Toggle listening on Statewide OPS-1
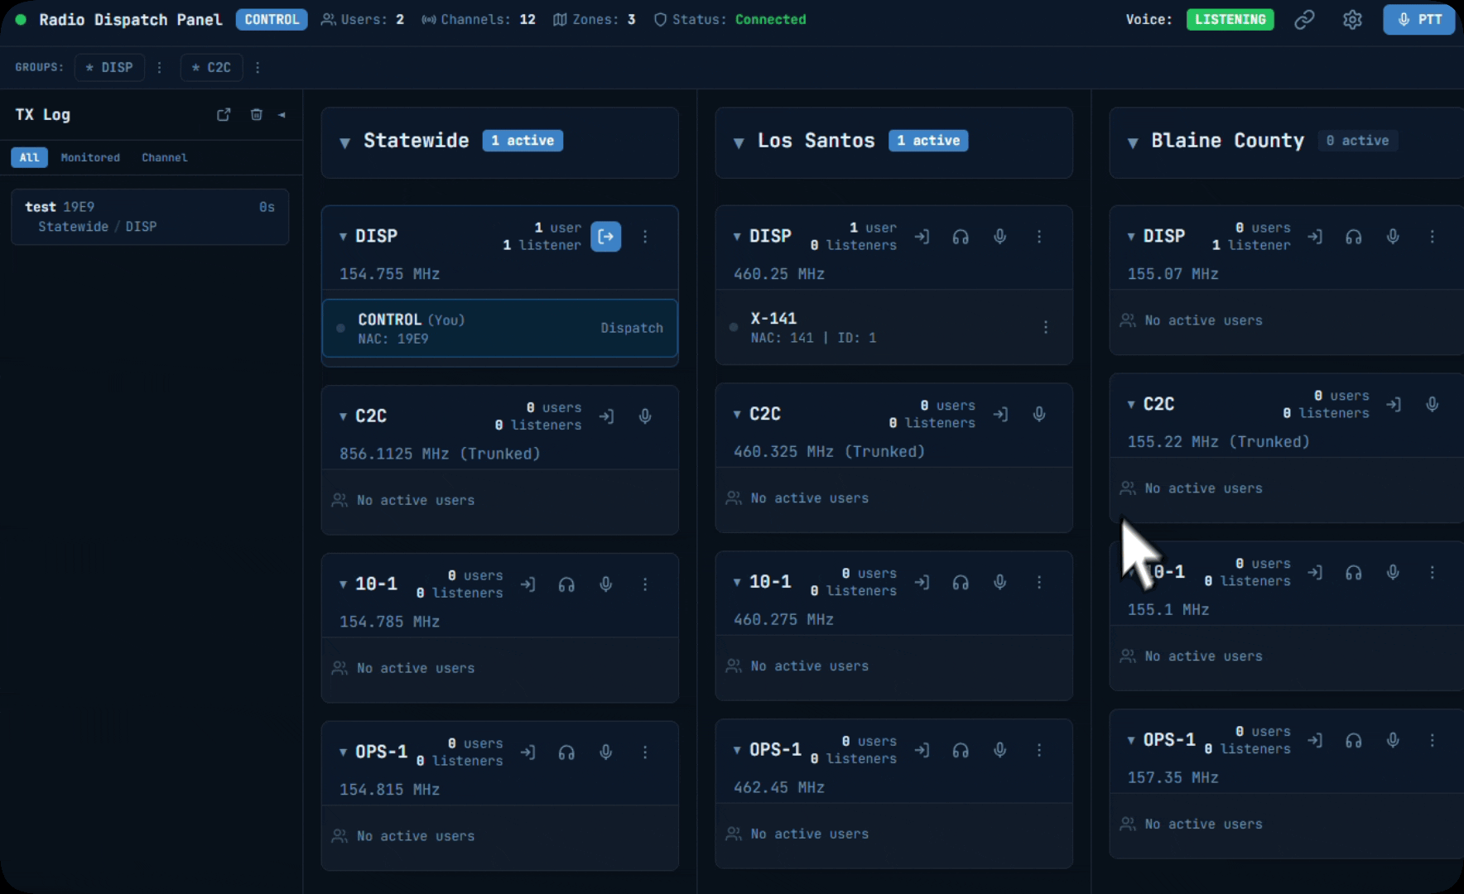Screen dimensions: 1464x894 (x=566, y=752)
